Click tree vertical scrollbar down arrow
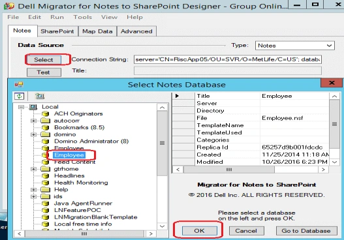The image size is (344, 240). (162, 226)
